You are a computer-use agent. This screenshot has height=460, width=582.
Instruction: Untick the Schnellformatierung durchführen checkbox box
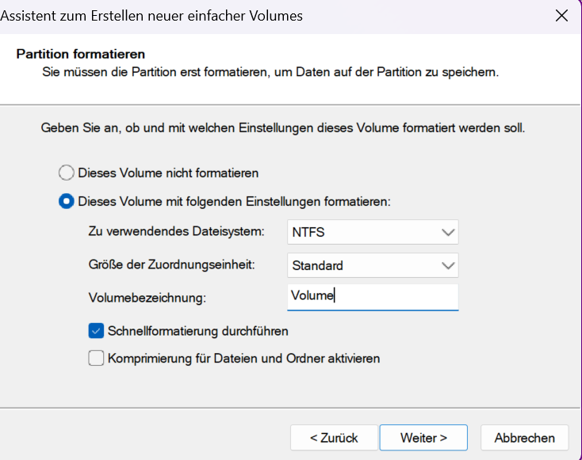tap(96, 330)
